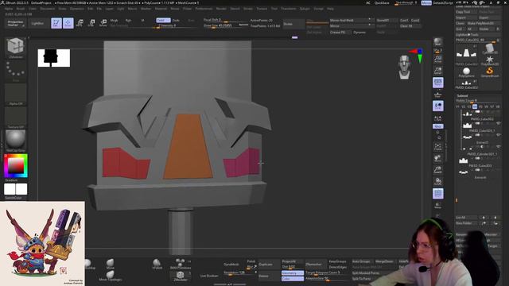Open the stroke type dots selector
The height and width of the screenshot is (286, 509).
click(15, 71)
